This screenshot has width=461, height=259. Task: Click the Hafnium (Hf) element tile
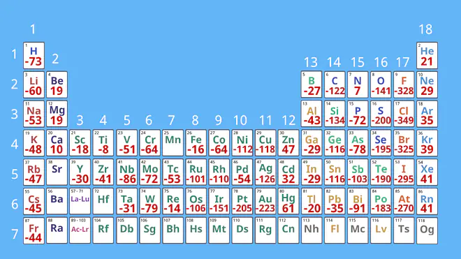click(x=103, y=202)
